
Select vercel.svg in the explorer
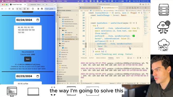tap(64, 68)
